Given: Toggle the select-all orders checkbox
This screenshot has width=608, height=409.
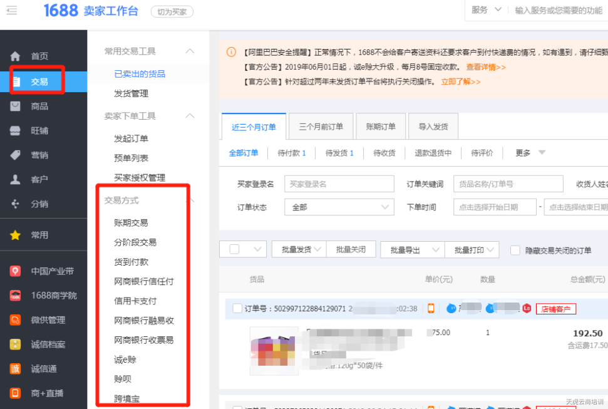Looking at the screenshot, I should tap(234, 249).
